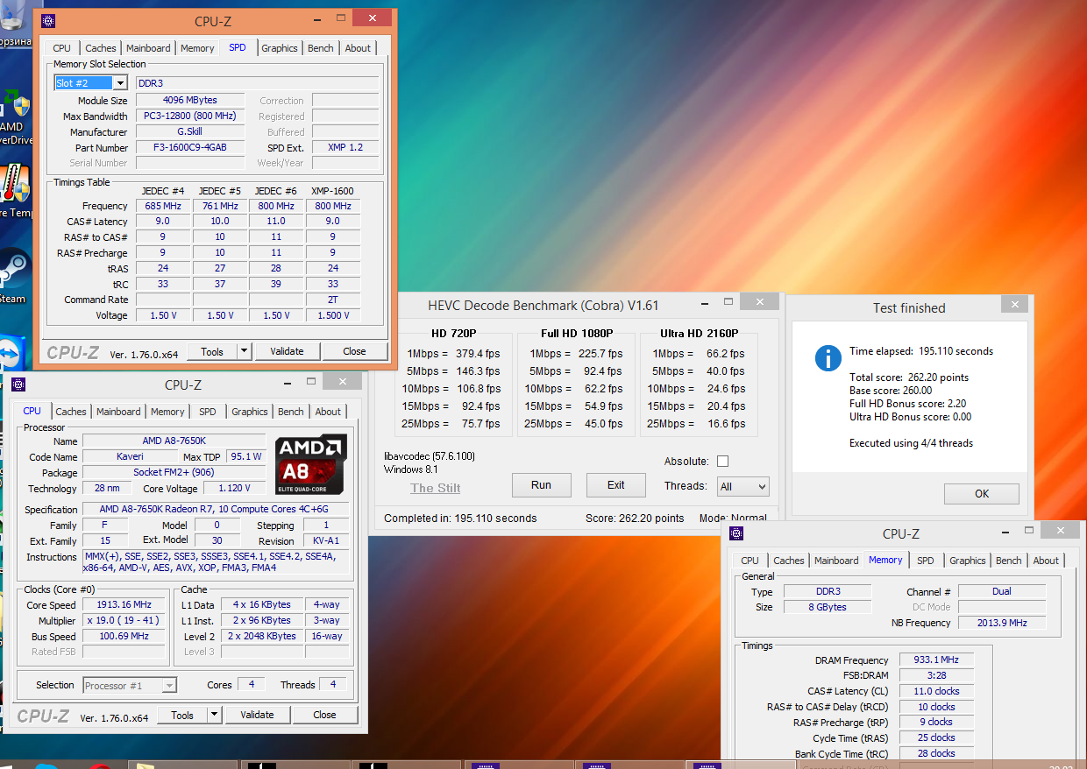Click Code Name value Kaveri
The image size is (1087, 769).
130,457
